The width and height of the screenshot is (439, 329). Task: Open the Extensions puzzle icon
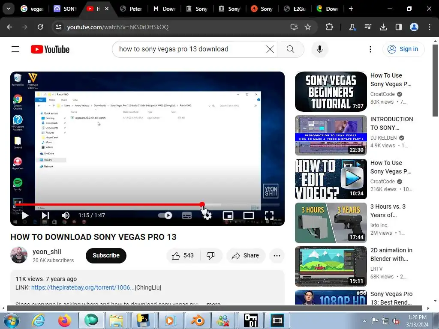330,27
